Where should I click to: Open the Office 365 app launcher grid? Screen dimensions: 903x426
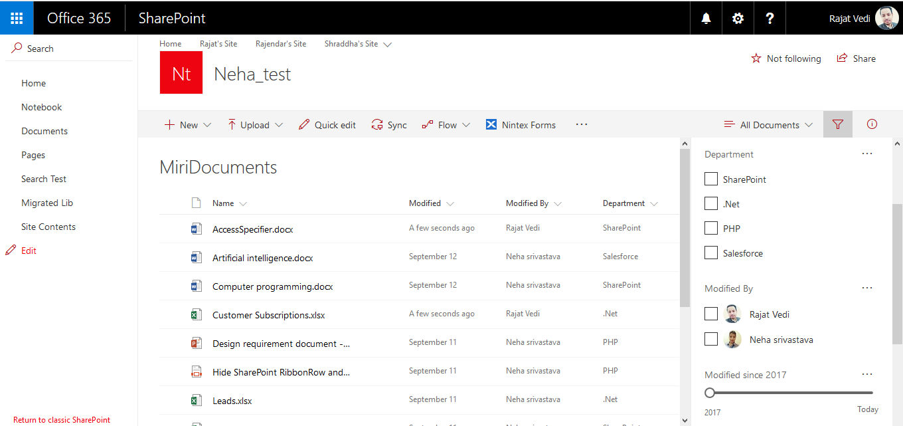coord(17,17)
